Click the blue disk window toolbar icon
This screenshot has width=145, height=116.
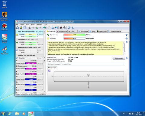pyautogui.click(x=25, y=28)
